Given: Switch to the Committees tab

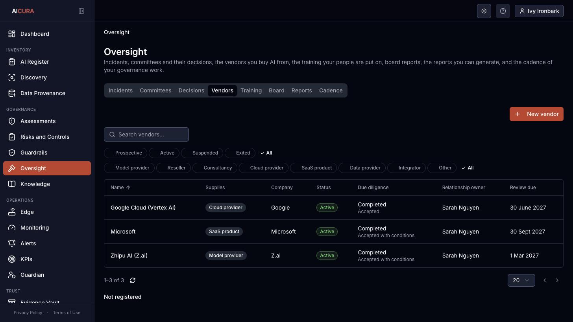Looking at the screenshot, I should click(x=155, y=90).
